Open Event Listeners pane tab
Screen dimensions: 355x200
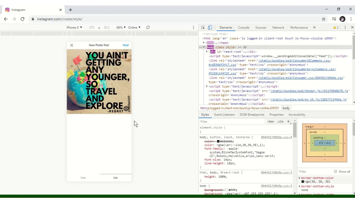tap(224, 114)
